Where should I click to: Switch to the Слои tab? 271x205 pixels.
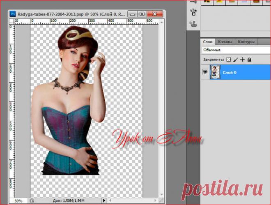(x=208, y=42)
